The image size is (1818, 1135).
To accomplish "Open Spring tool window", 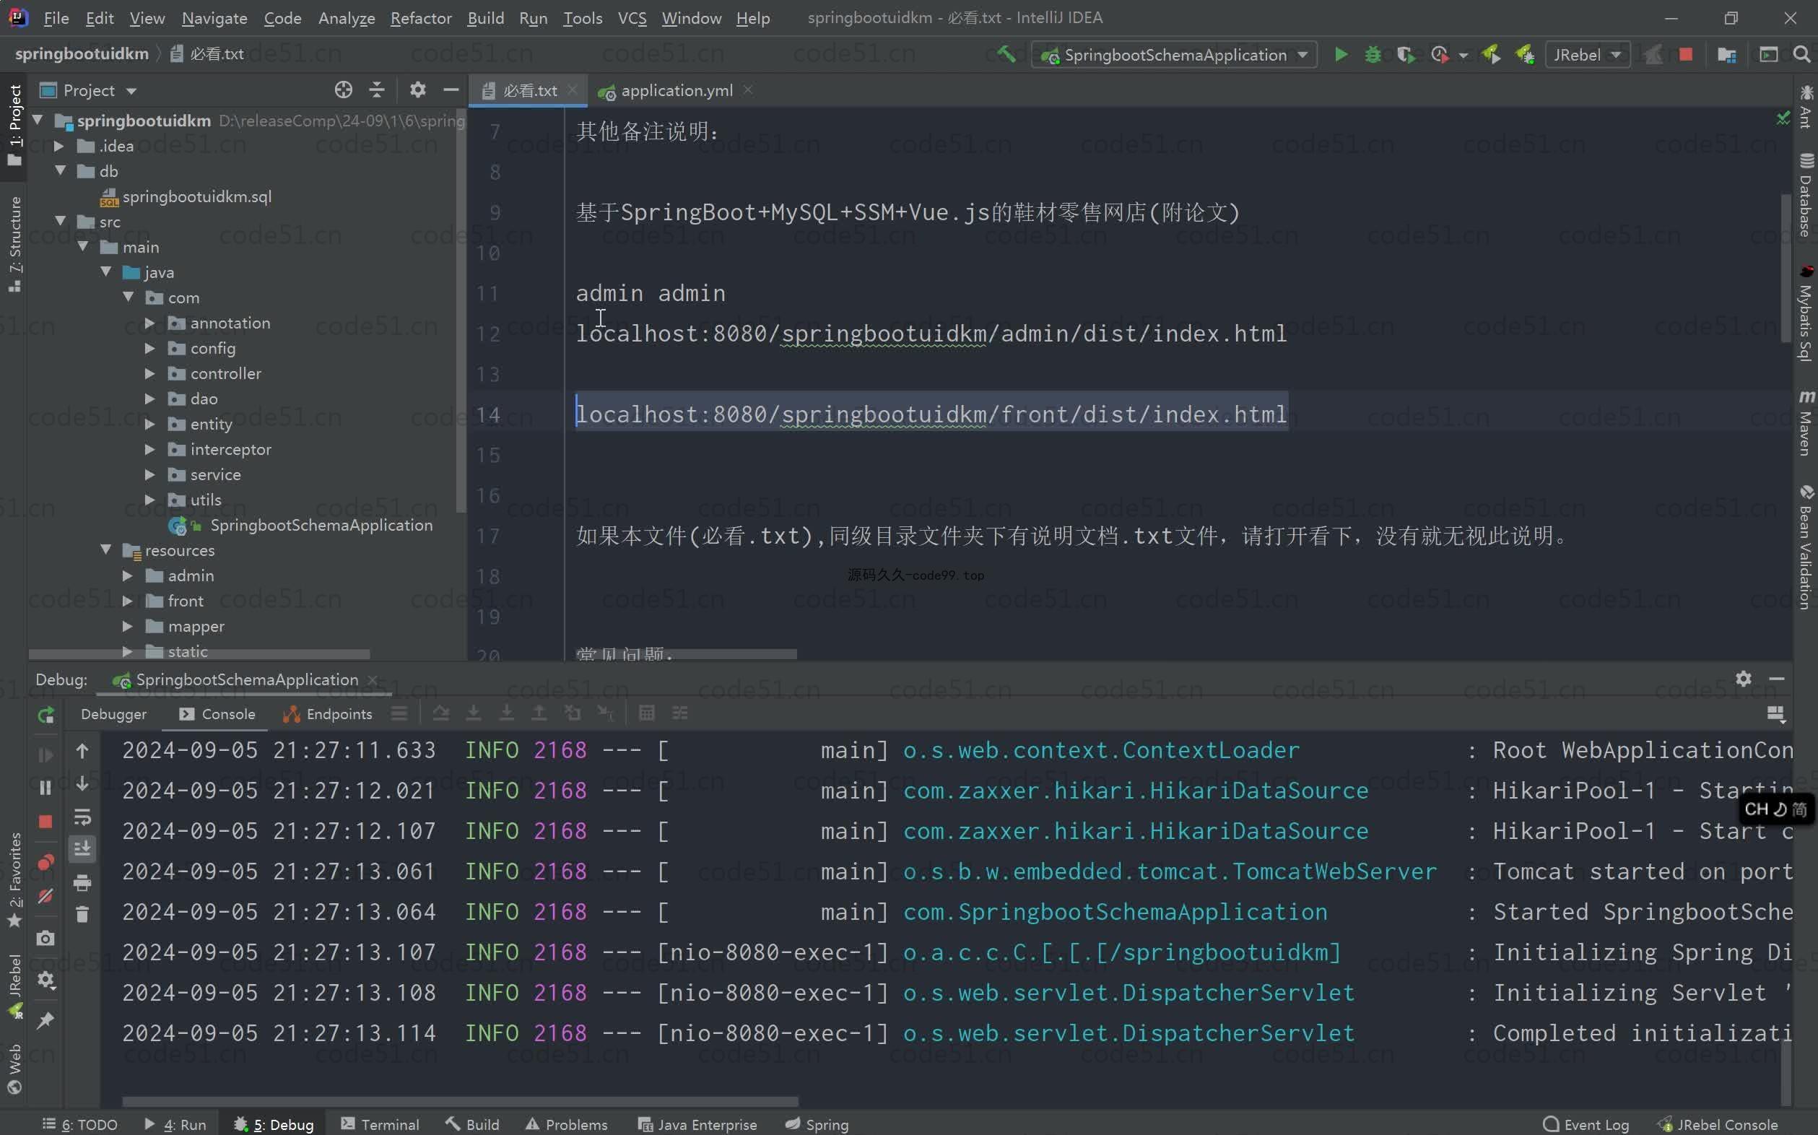I will click(x=817, y=1123).
